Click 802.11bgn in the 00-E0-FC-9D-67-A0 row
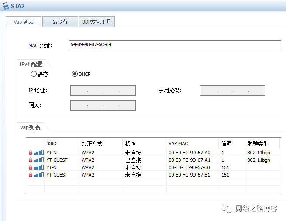Image resolution: width=286 pixels, height=221 pixels. click(258, 153)
